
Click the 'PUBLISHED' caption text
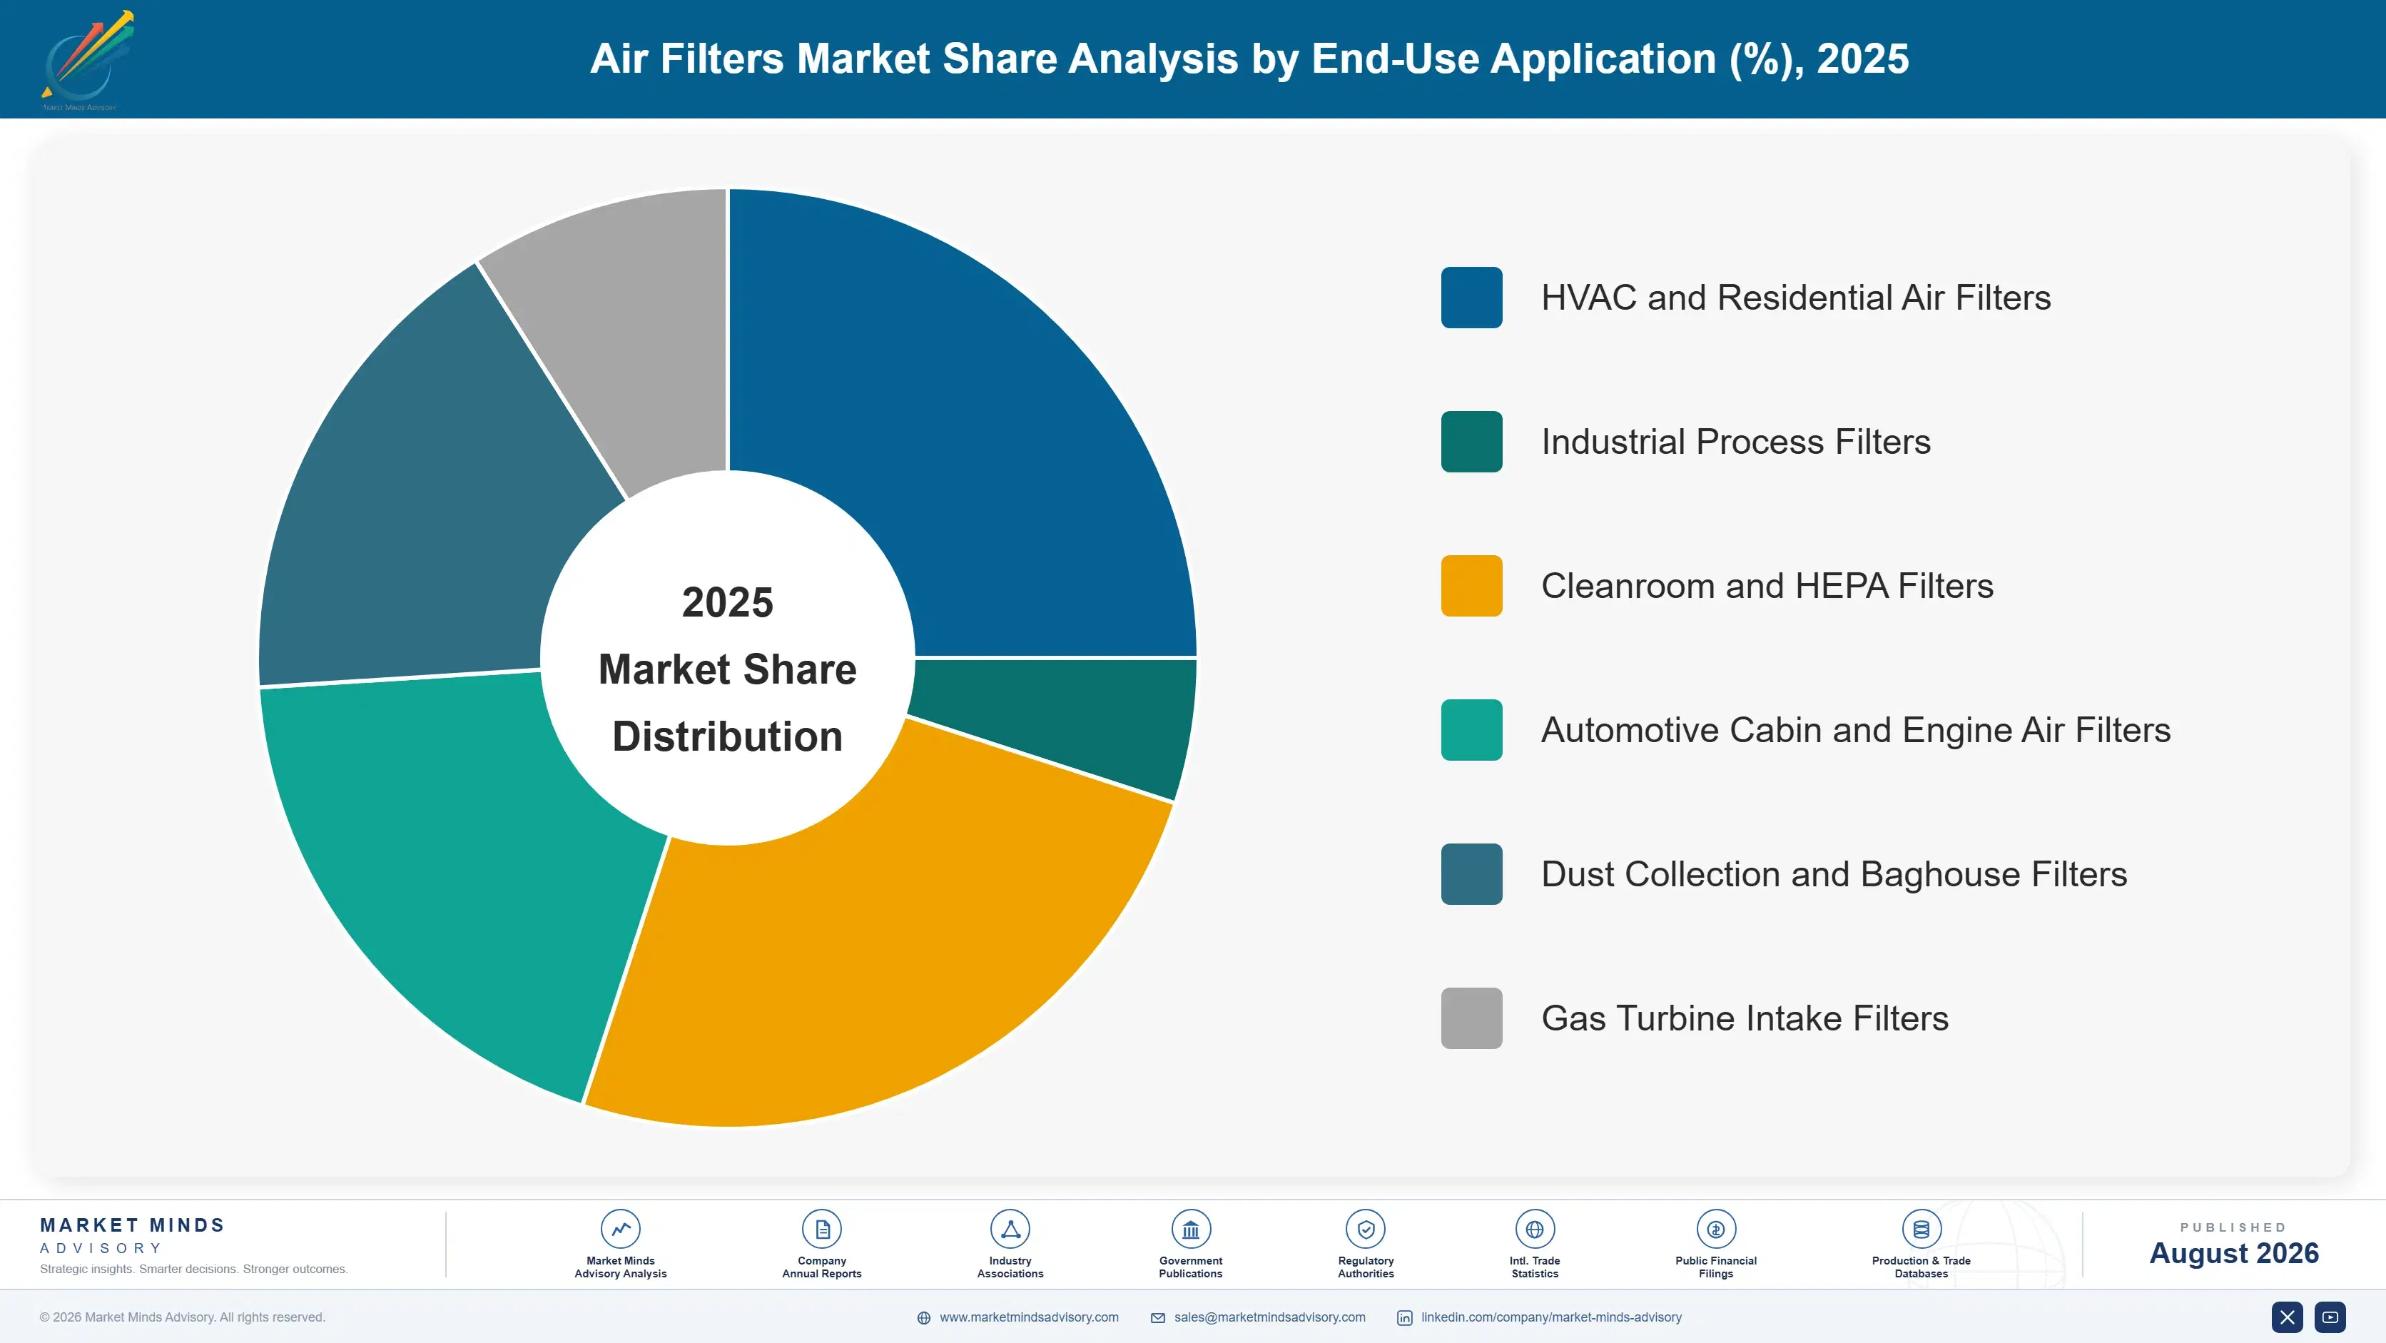2233,1227
